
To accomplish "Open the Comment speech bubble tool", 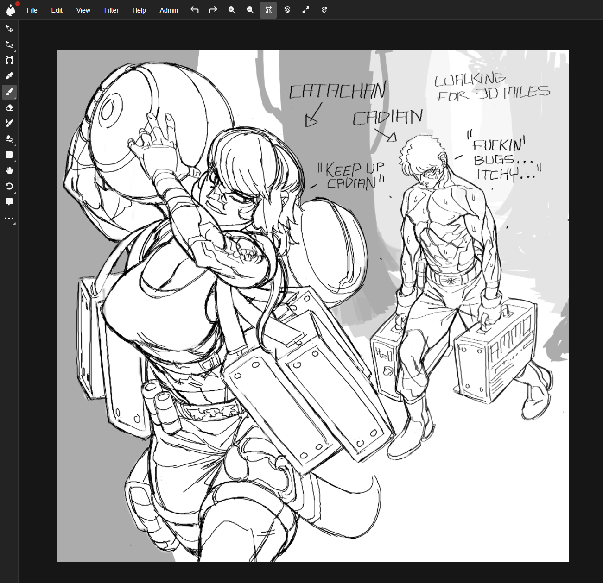I will pos(9,202).
